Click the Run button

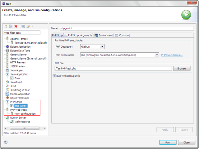click(168, 142)
